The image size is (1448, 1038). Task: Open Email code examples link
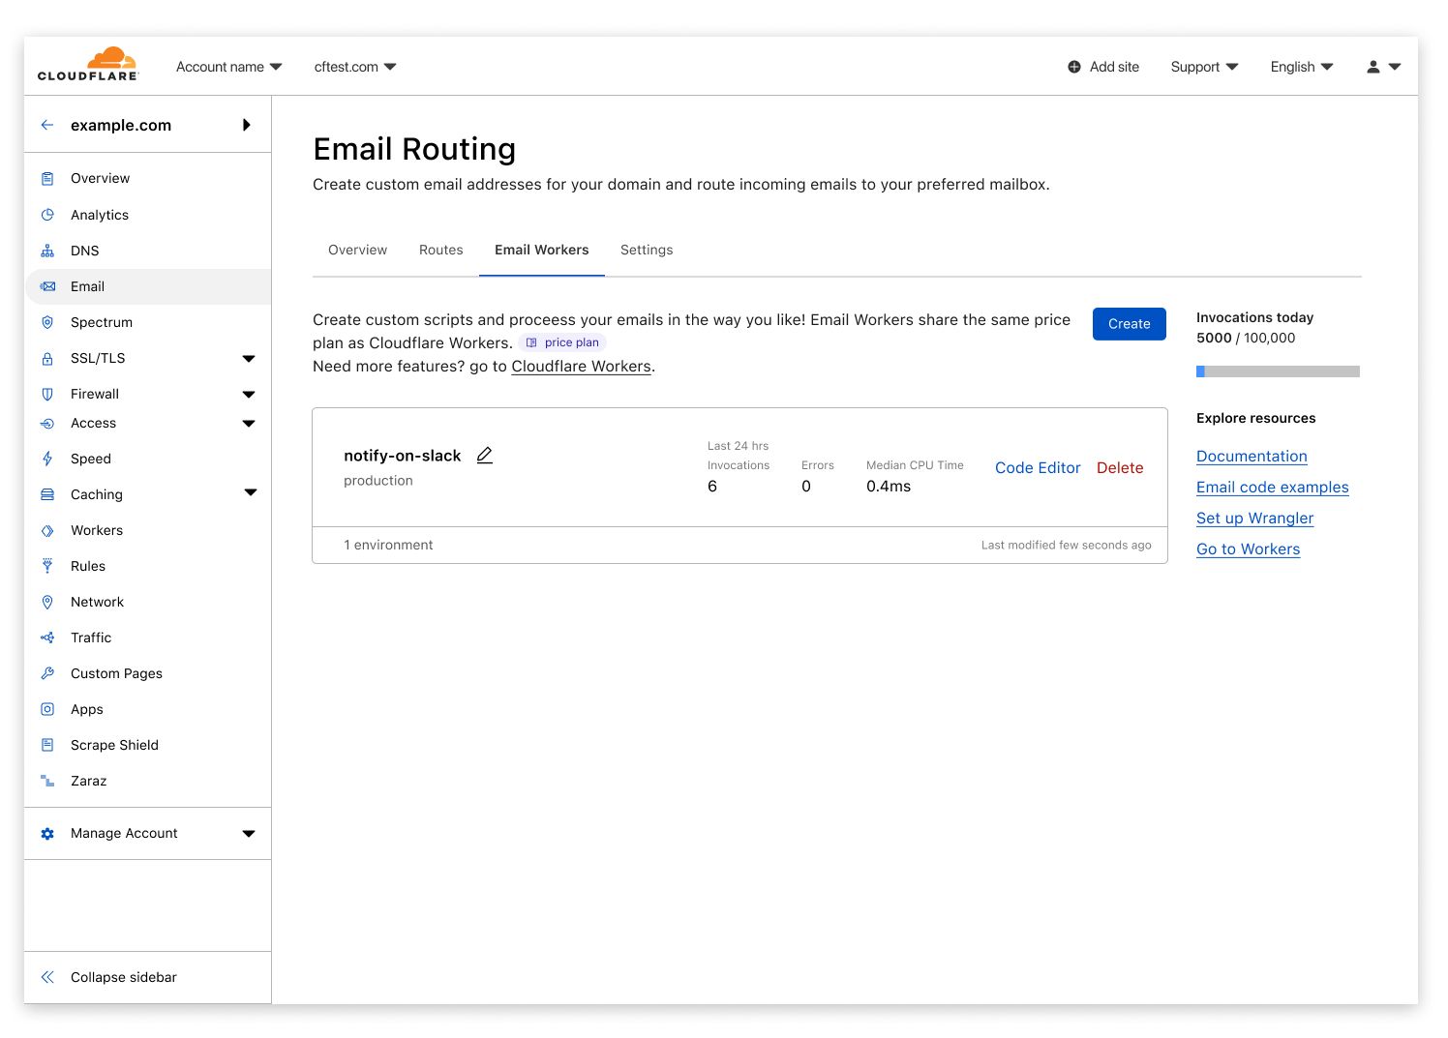pos(1272,488)
